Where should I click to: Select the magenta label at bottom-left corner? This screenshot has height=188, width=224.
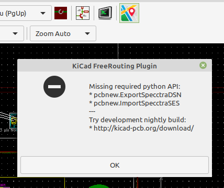point(4,186)
